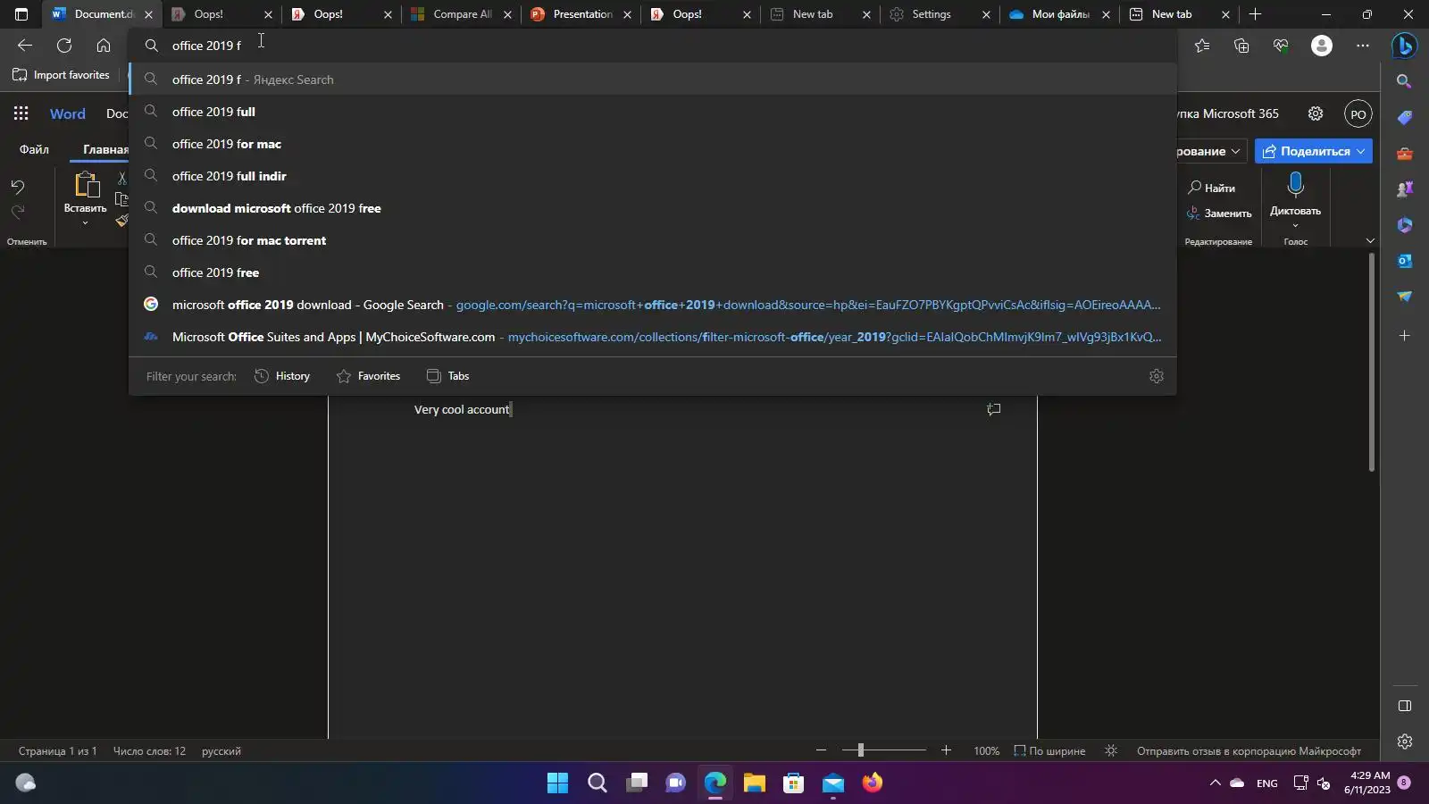The height and width of the screenshot is (804, 1429).
Task: Zoom in with the plus button
Action: pos(946,750)
